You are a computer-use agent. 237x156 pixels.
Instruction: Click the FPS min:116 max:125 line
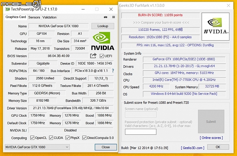(x=175, y=45)
